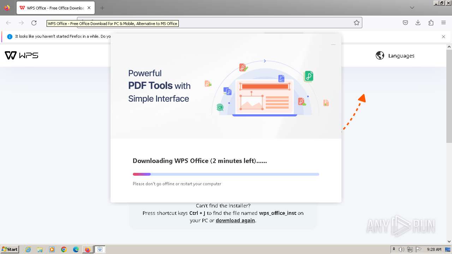This screenshot has height=254, width=452.
Task: Open a new browser tab
Action: [102, 8]
